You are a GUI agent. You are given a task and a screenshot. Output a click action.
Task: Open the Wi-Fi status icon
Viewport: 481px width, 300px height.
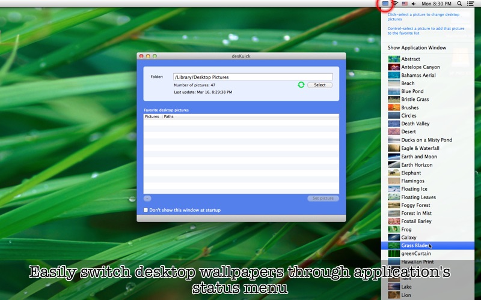[x=396, y=4]
